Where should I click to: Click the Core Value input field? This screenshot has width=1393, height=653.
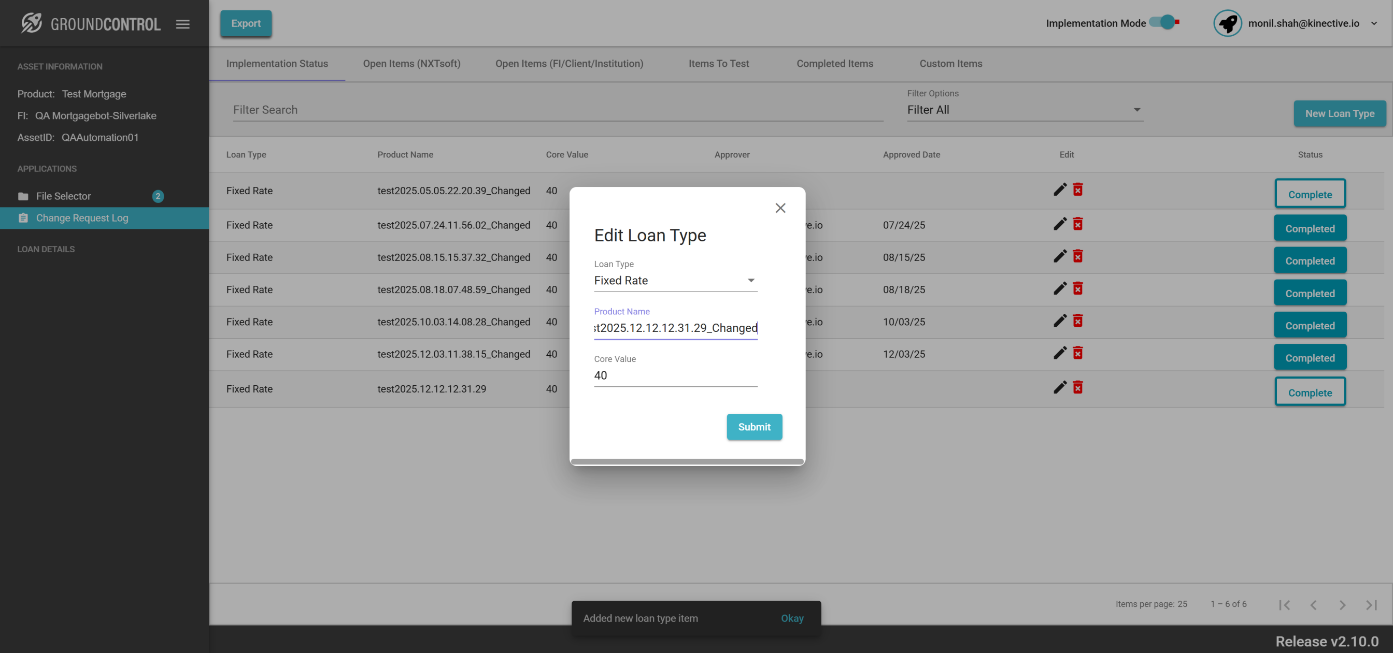675,375
